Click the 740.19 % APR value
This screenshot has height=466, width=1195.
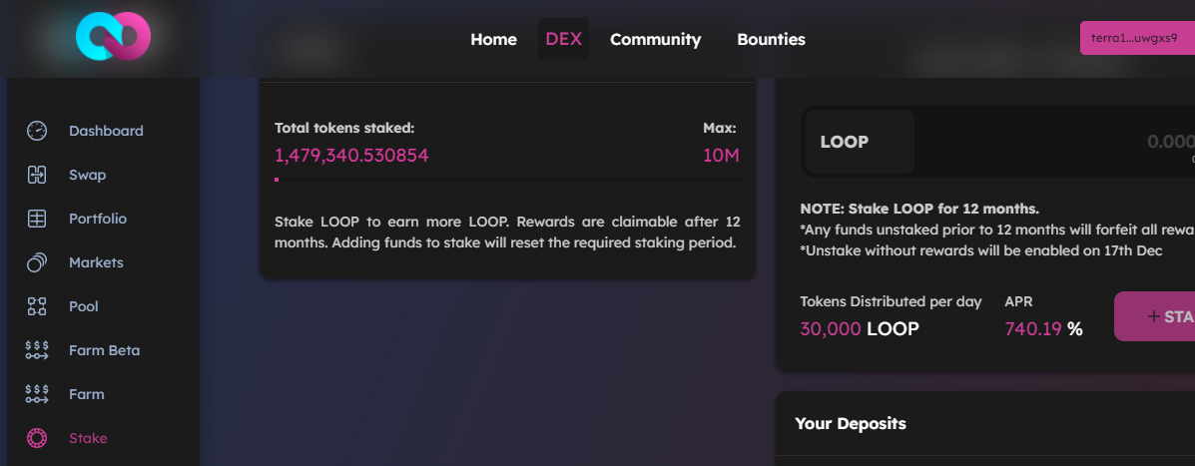(x=1044, y=329)
